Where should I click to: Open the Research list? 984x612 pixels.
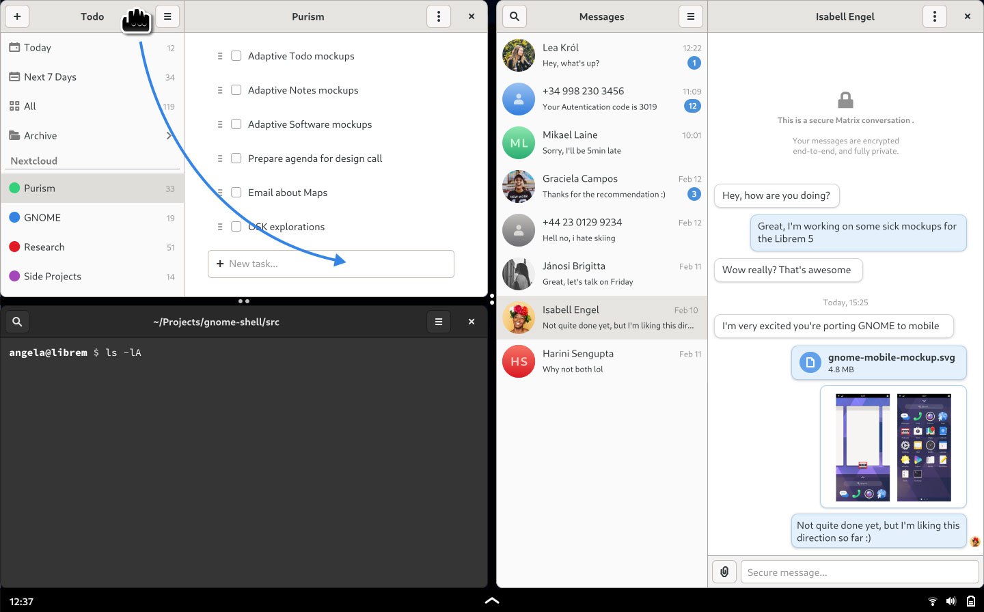[92, 247]
